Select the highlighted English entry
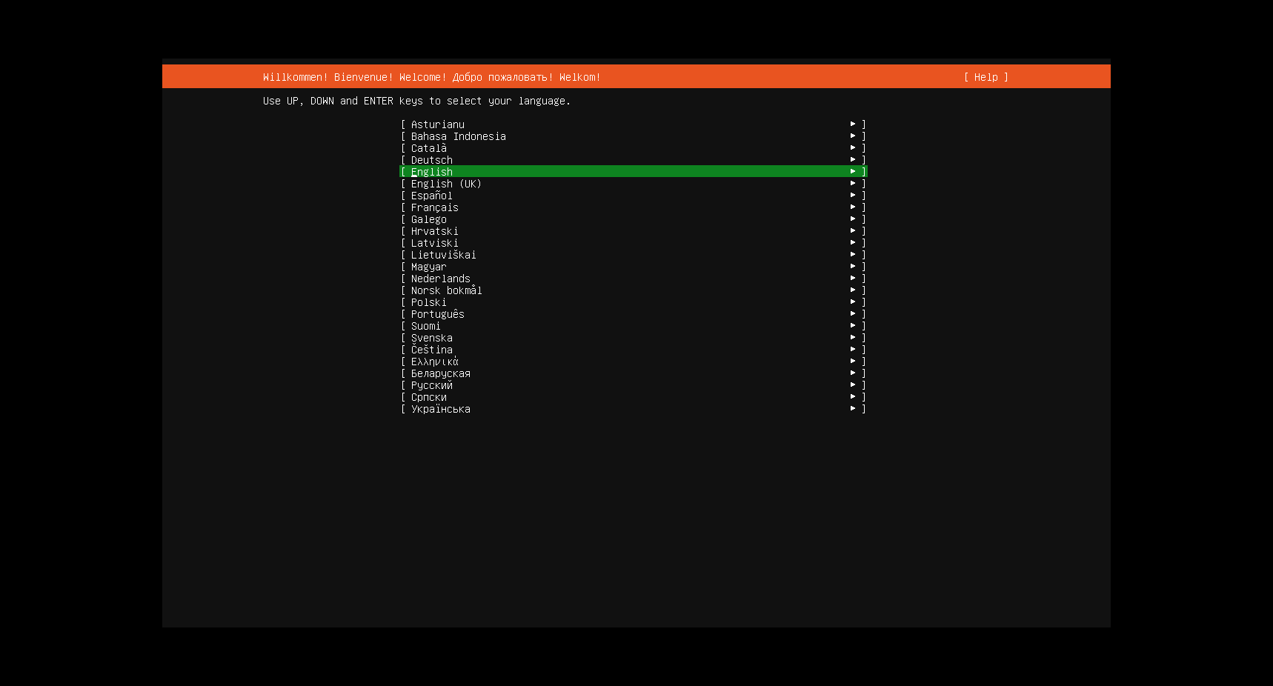 coord(634,172)
